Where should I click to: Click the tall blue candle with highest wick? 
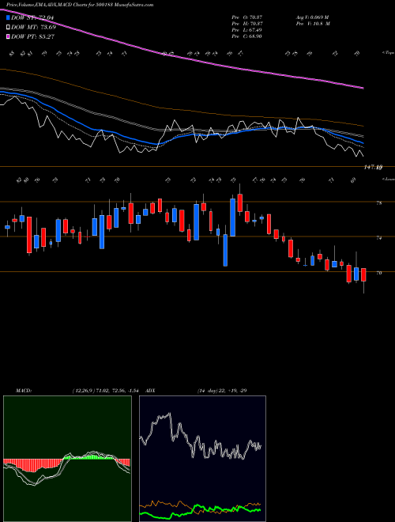pyautogui.click(x=233, y=217)
